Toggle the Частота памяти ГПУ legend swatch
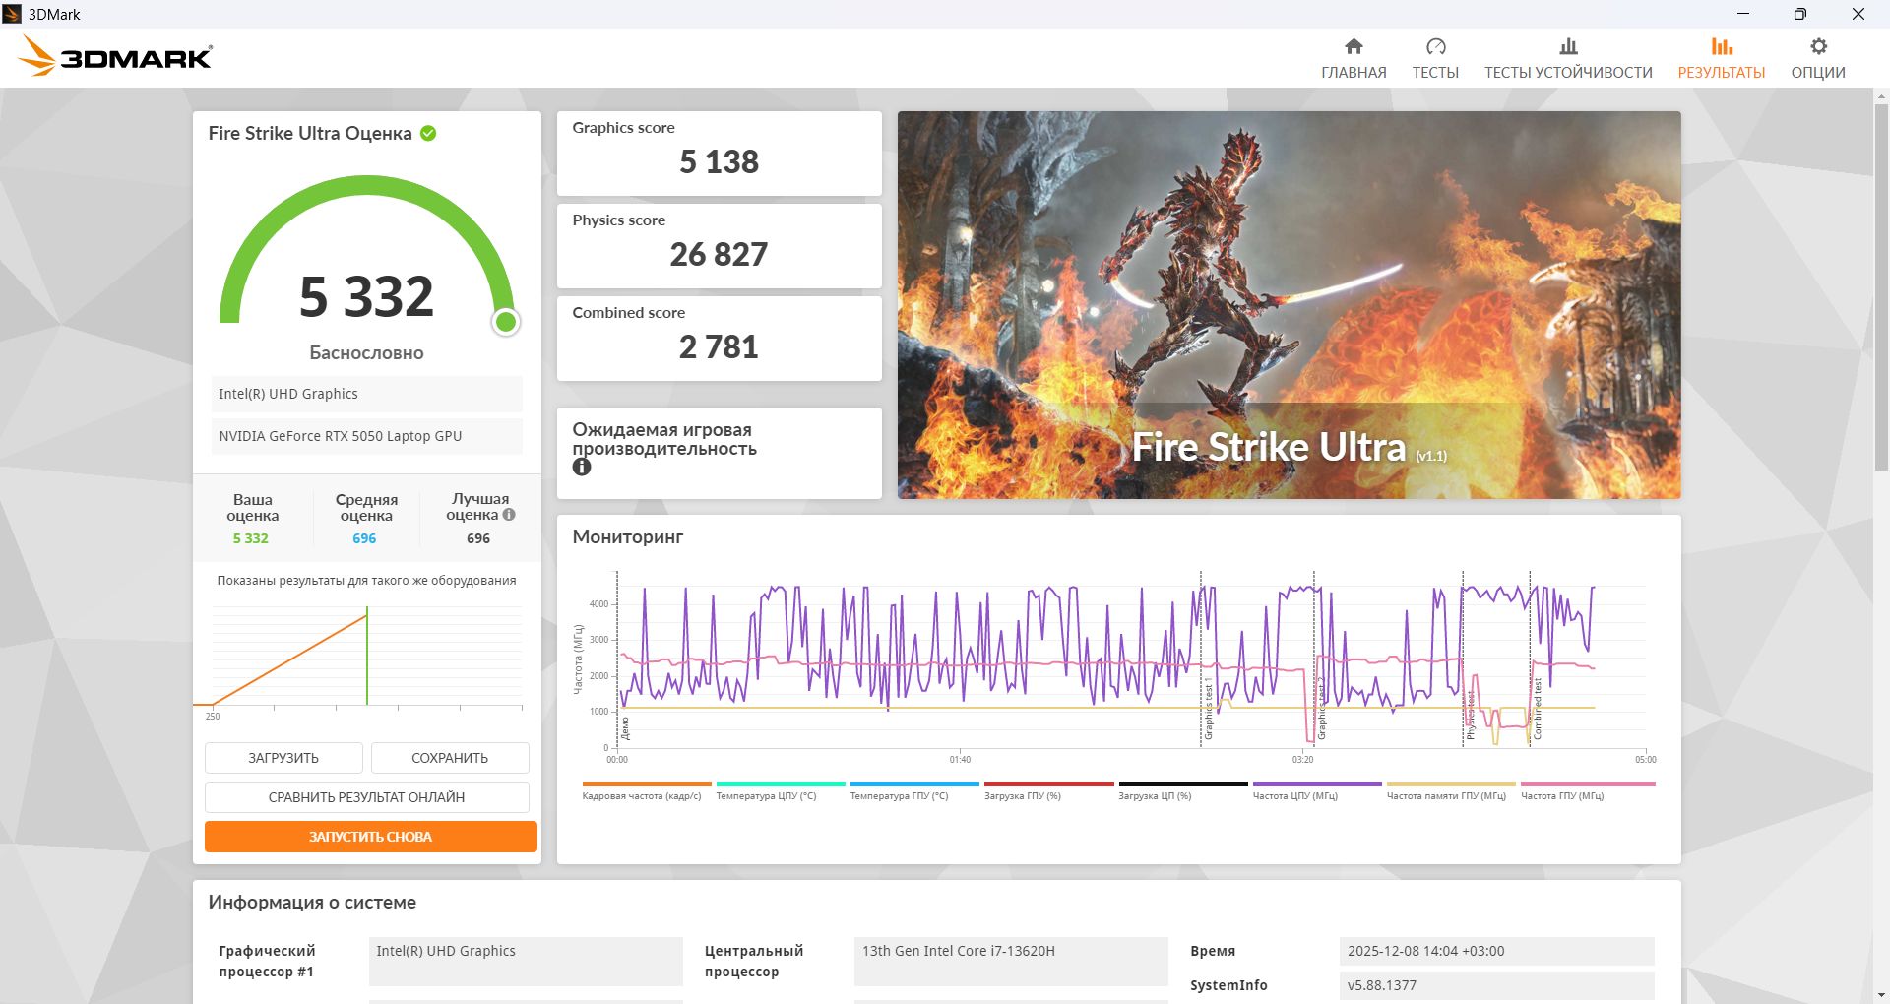The width and height of the screenshot is (1890, 1004). pyautogui.click(x=1451, y=784)
